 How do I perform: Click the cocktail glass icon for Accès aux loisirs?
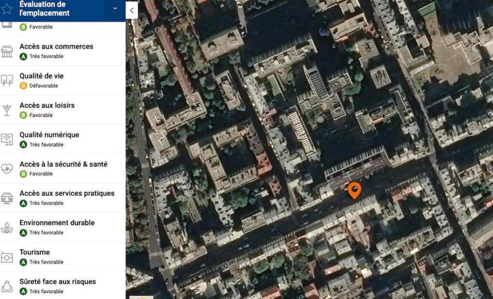[7, 110]
